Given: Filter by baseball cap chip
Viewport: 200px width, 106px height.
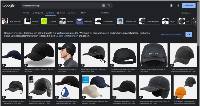Looking at the screenshot, I should tap(127, 21).
